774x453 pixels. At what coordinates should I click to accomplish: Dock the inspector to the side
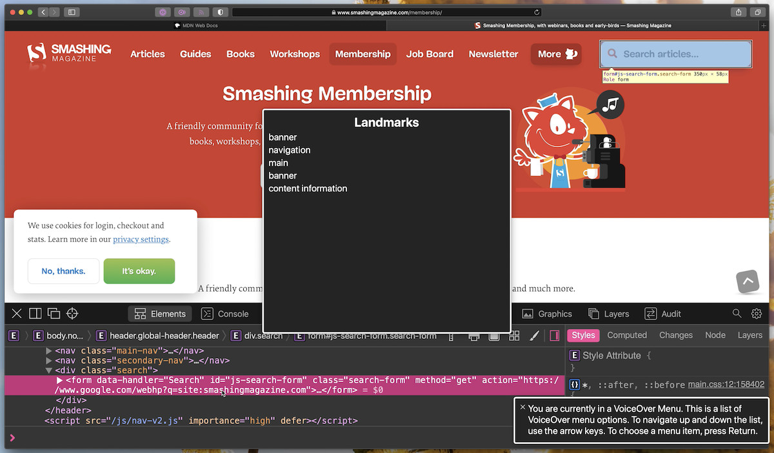pyautogui.click(x=35, y=314)
